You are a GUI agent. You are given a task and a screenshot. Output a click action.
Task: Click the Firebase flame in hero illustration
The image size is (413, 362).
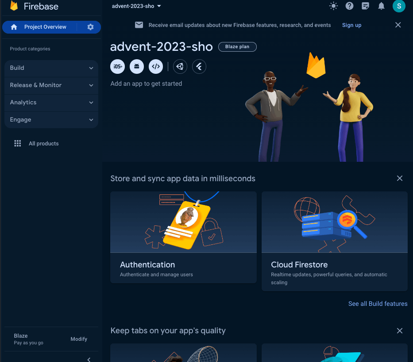(x=316, y=65)
